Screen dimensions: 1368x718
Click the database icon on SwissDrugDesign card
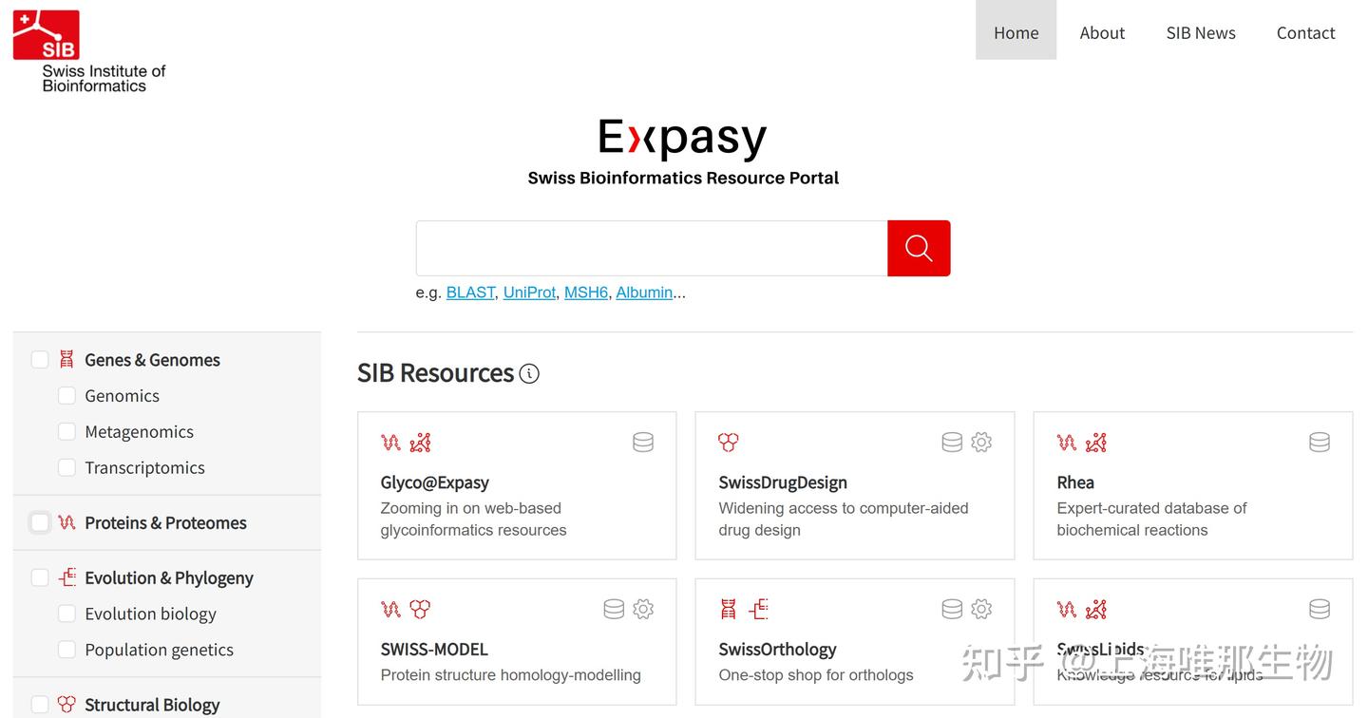(x=952, y=442)
